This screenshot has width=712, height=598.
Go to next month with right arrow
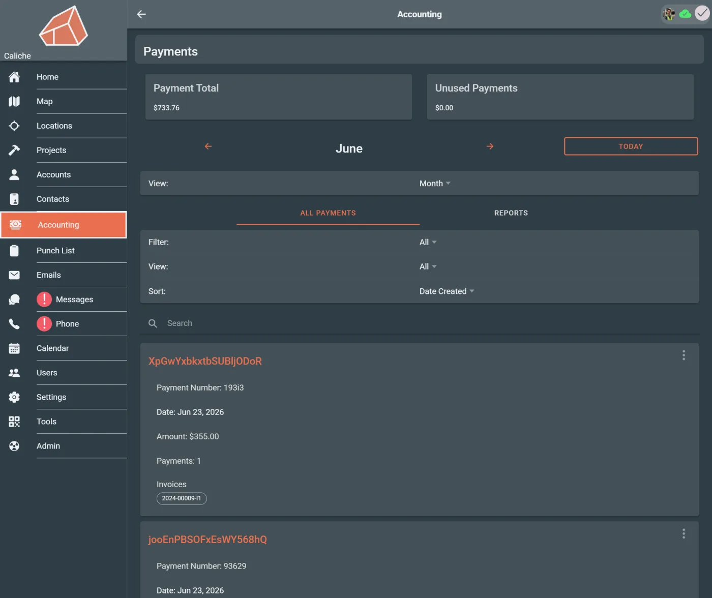490,146
